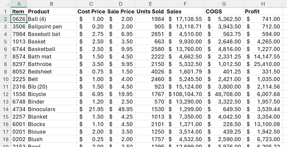Select the Bath mat cell
The image size is (287, 147).
tap(52, 57)
